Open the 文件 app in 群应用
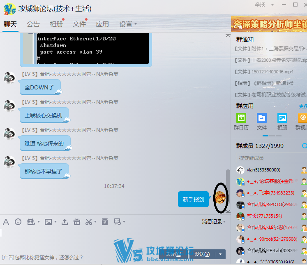 tap(262, 118)
